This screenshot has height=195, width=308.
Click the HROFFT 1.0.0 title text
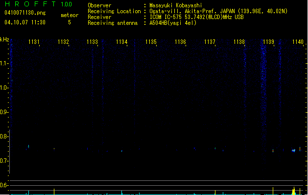39,4
